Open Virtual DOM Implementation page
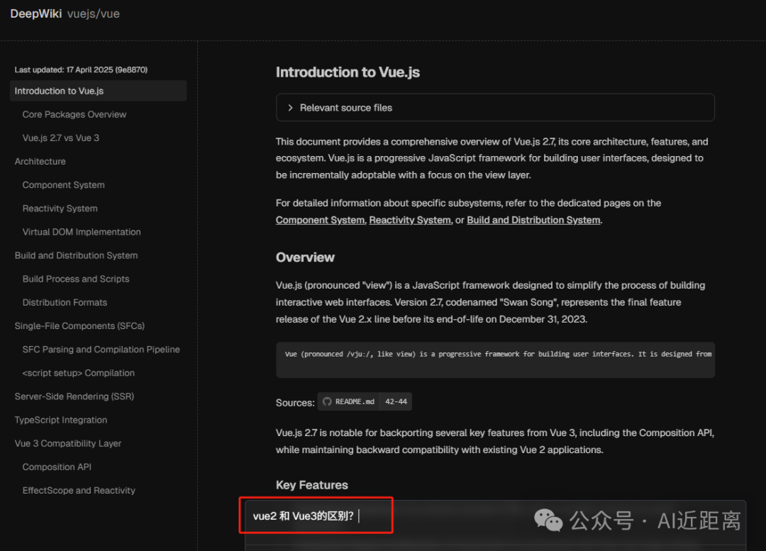The image size is (766, 551). pyautogui.click(x=82, y=232)
